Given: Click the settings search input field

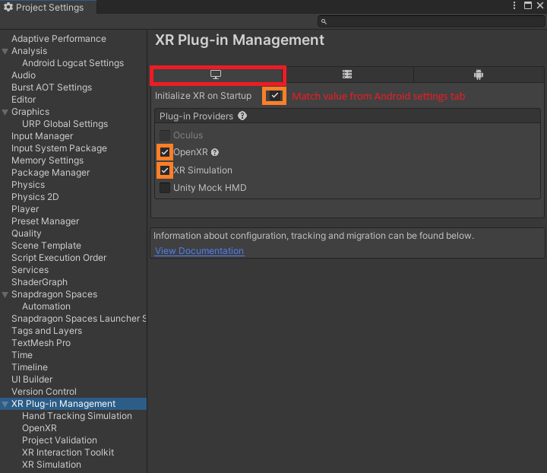Looking at the screenshot, I should pos(432,21).
